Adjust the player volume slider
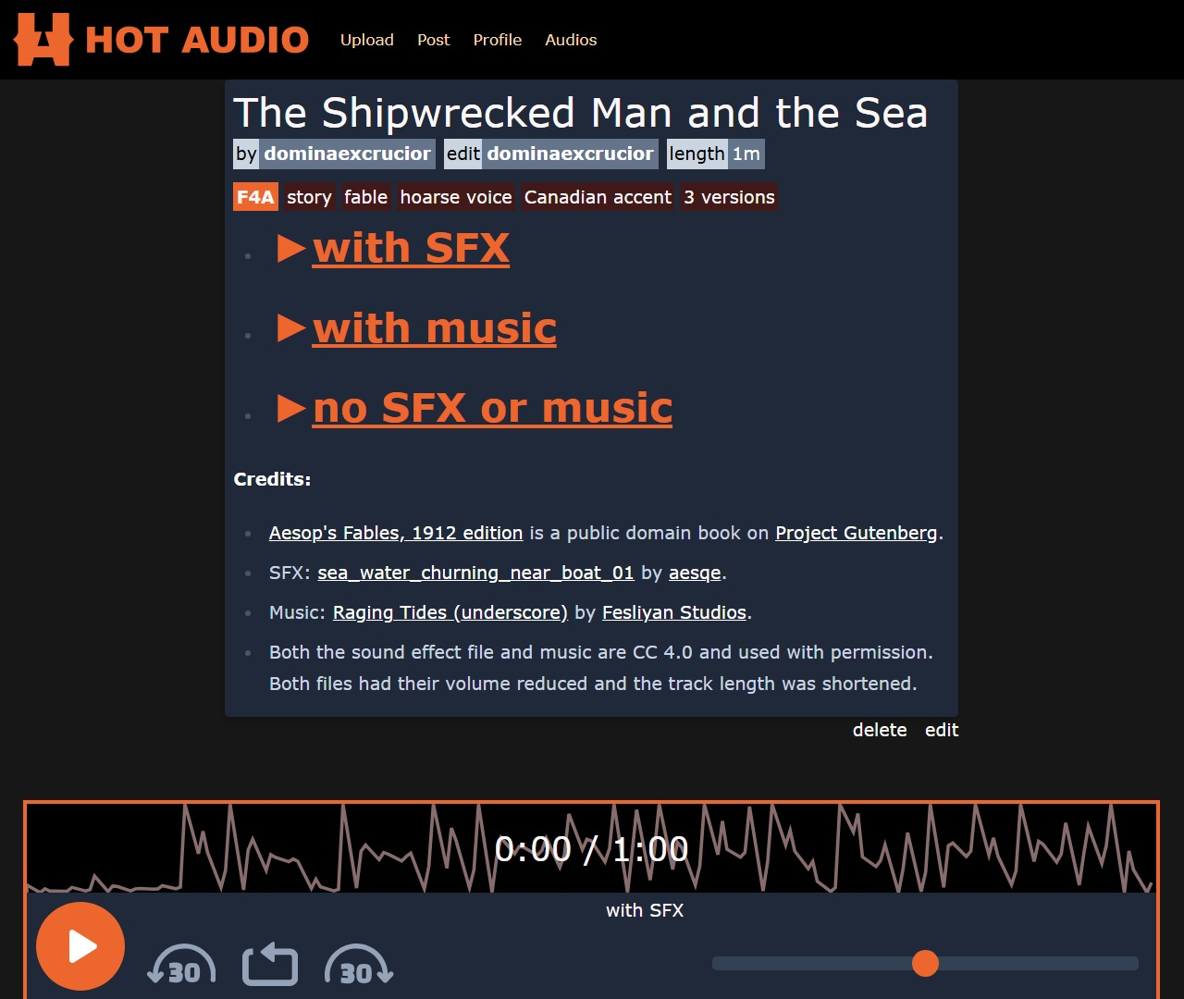 pos(925,963)
